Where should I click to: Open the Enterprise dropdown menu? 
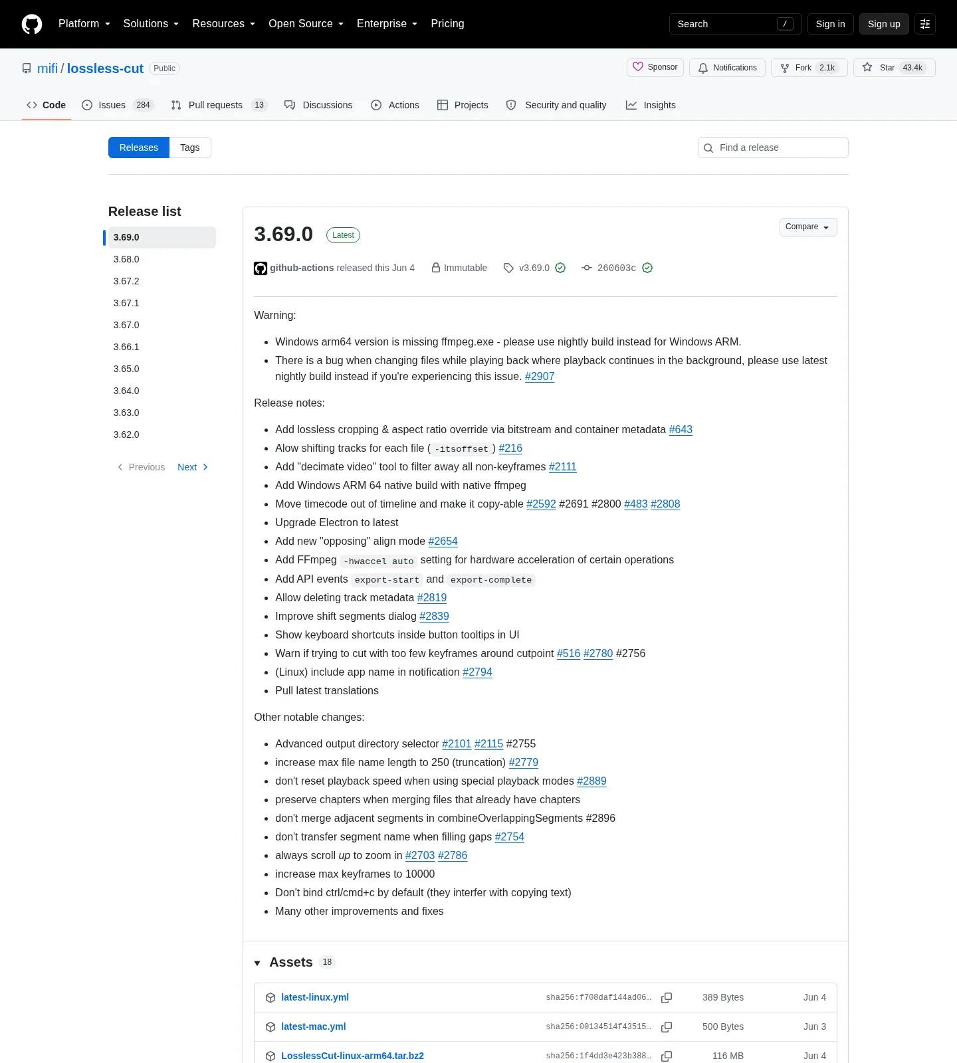coord(387,24)
